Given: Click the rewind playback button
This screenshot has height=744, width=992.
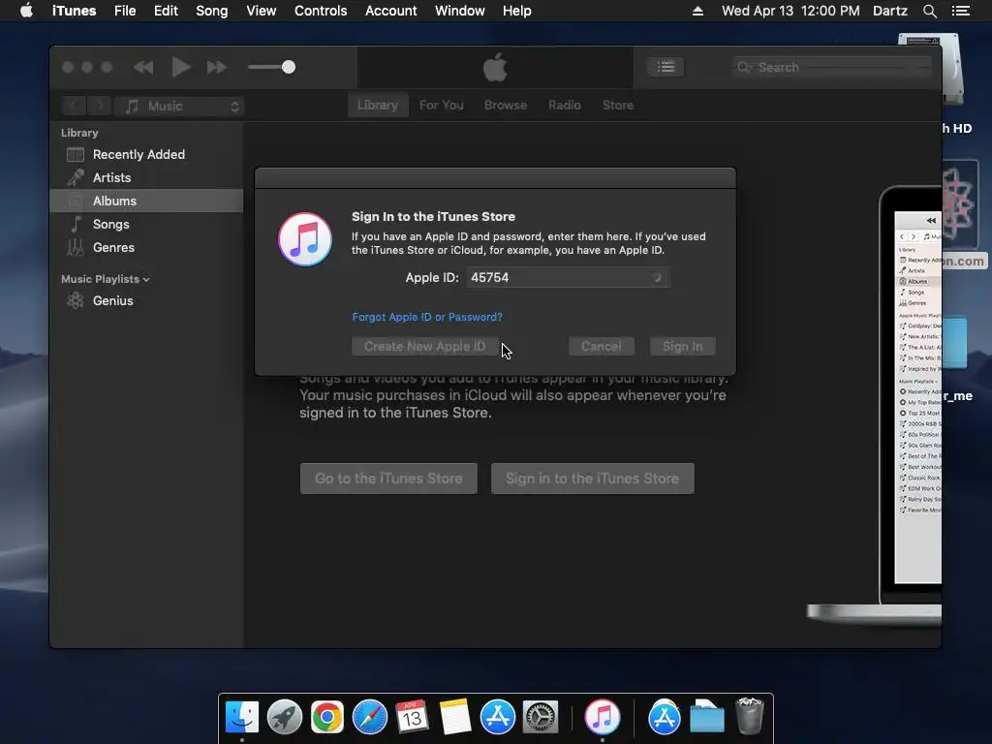Looking at the screenshot, I should 143,67.
